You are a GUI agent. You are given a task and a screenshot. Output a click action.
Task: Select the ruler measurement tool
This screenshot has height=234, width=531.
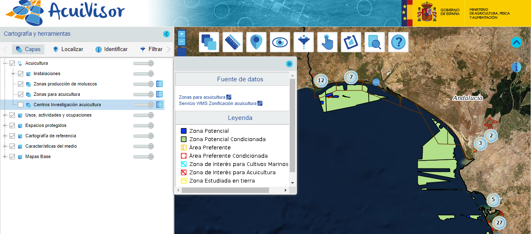click(x=232, y=42)
